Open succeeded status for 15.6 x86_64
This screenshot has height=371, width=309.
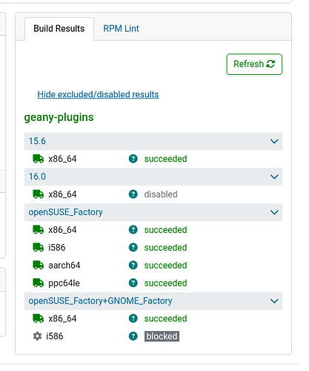(x=165, y=159)
